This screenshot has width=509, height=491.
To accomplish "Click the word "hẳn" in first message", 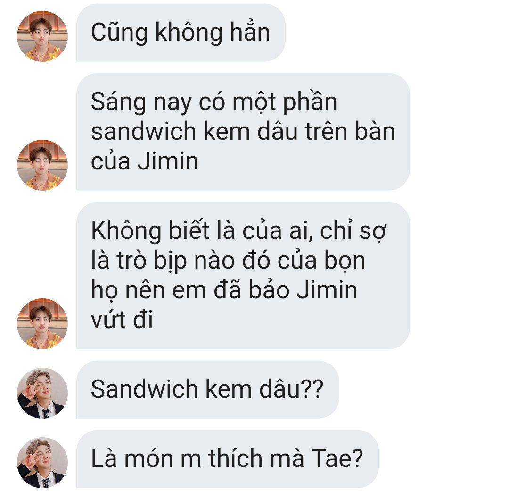I will tap(250, 32).
